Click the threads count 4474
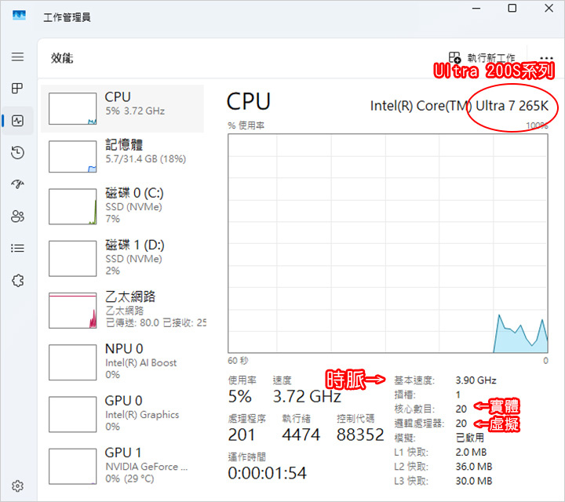 click(x=301, y=435)
